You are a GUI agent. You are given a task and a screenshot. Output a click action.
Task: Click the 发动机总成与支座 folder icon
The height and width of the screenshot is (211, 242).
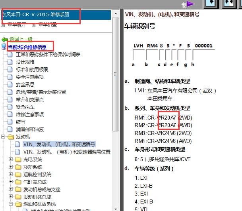(18, 189)
